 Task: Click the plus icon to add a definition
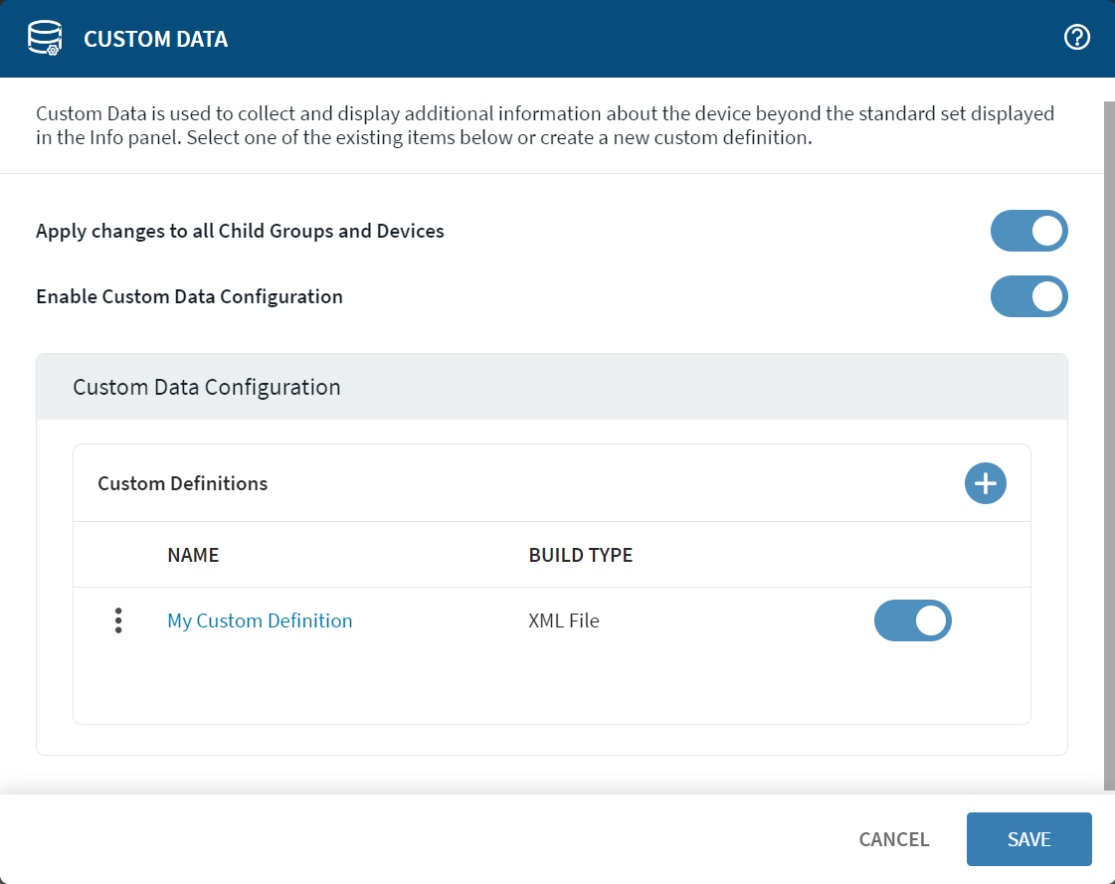tap(985, 483)
